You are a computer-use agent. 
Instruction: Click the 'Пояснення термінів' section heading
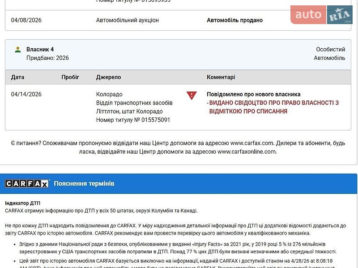point(84,184)
